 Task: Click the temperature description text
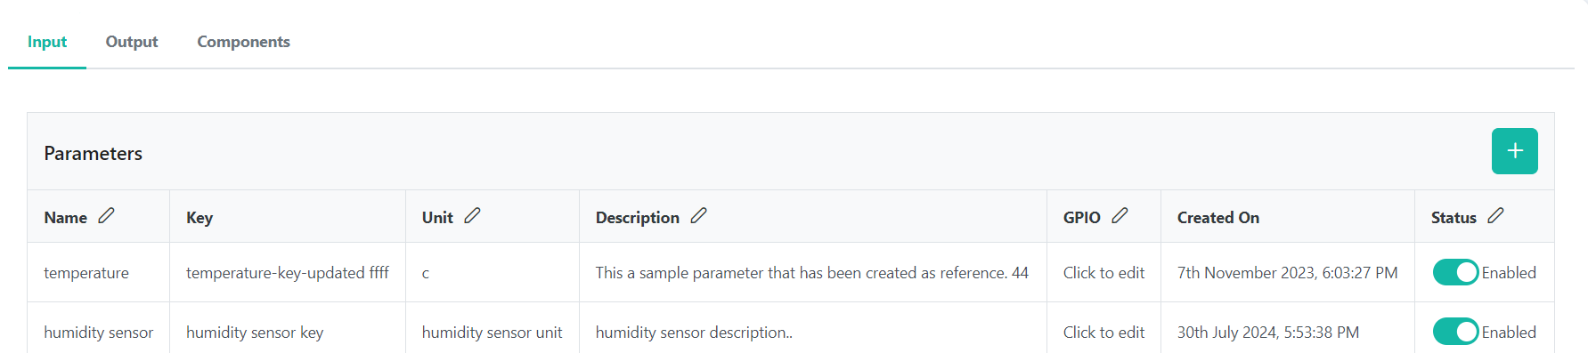point(811,273)
